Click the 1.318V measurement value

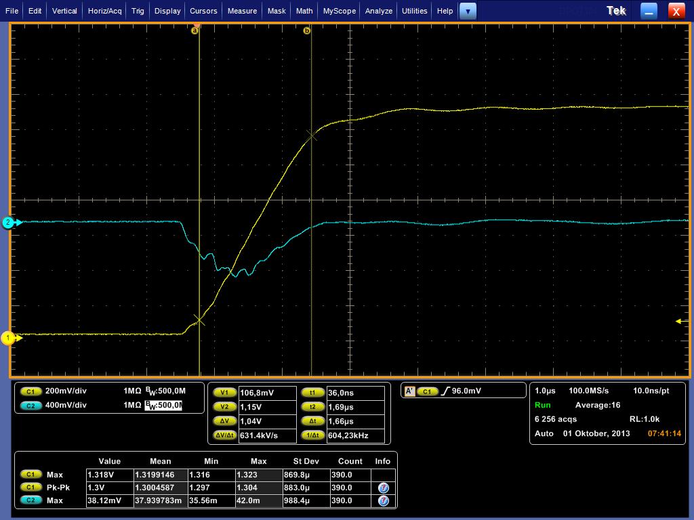(x=109, y=475)
